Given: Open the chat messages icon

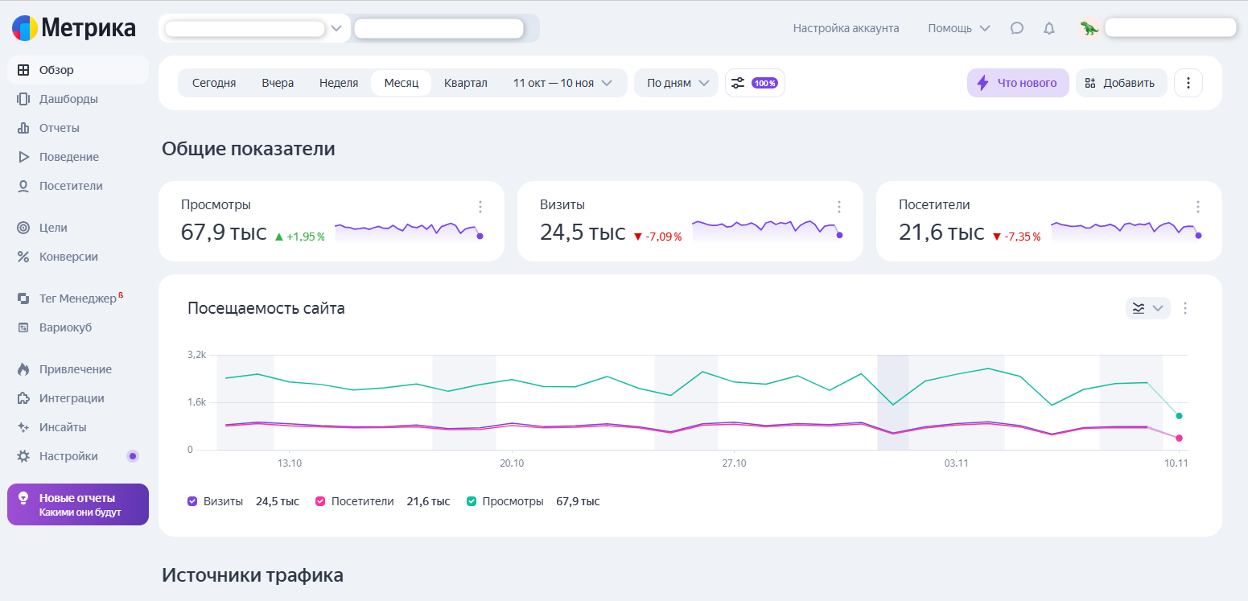Looking at the screenshot, I should (1017, 28).
